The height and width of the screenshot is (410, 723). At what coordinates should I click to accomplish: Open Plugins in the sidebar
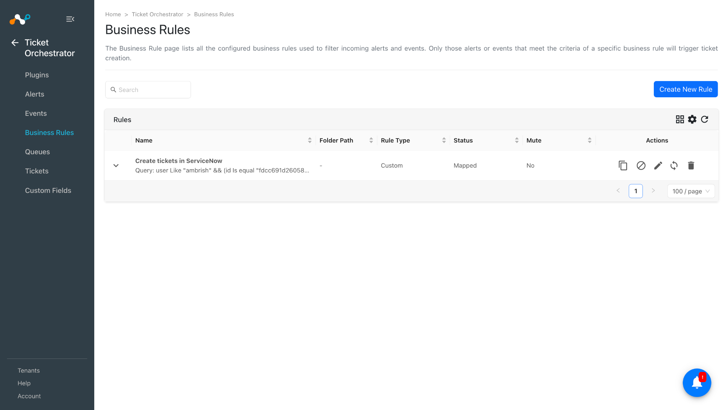[37, 75]
